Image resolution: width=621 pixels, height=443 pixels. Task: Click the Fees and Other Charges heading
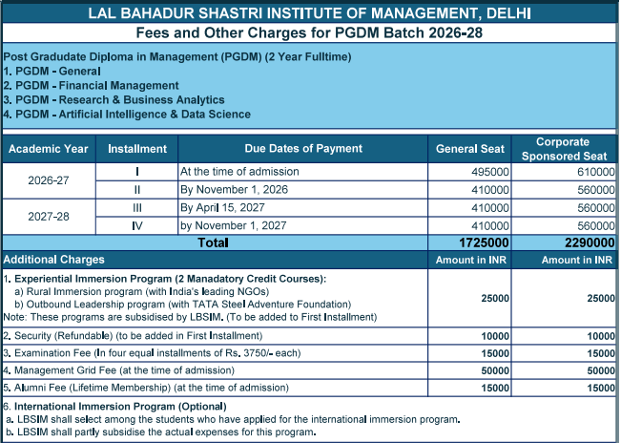[309, 32]
